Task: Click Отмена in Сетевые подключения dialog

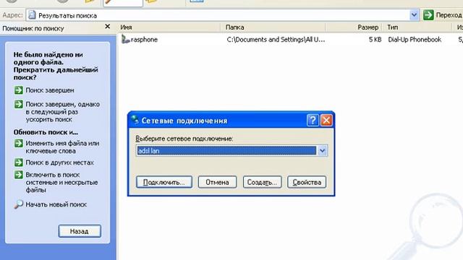Action: pos(217,182)
